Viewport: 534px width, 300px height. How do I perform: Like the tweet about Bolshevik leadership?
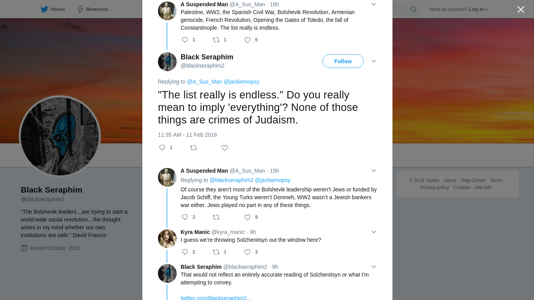point(247,217)
